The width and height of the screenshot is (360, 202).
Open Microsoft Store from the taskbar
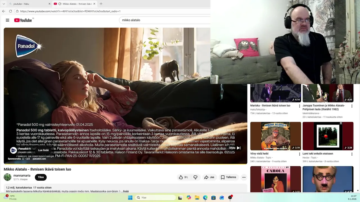click(213, 198)
